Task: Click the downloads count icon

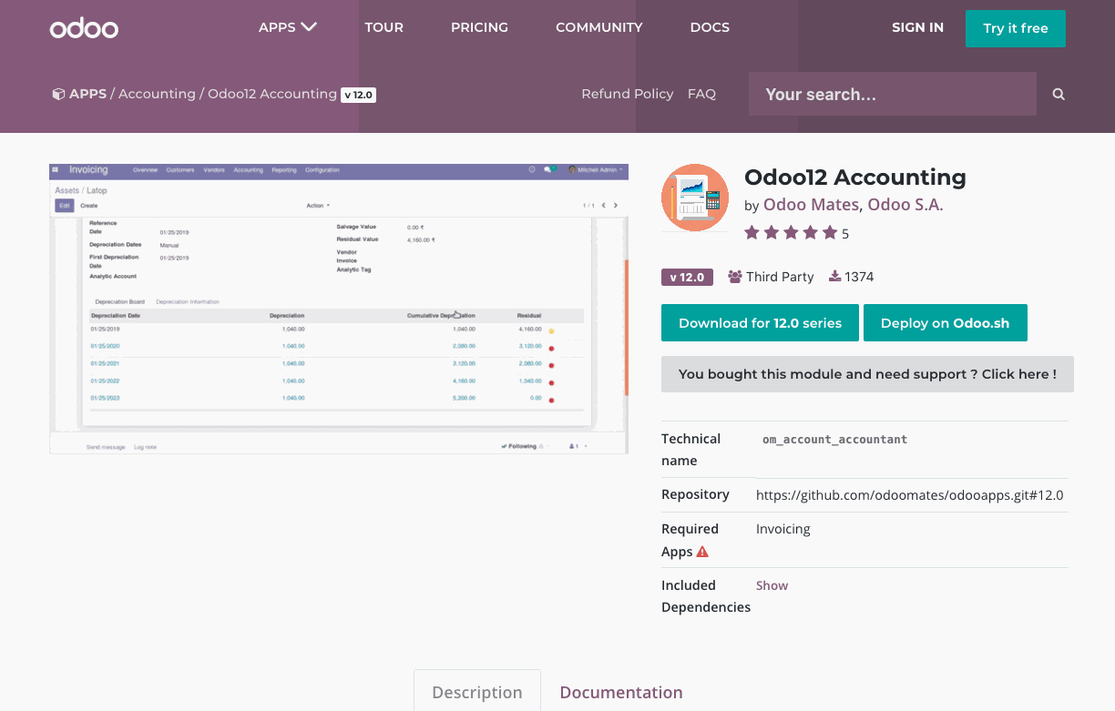Action: point(834,277)
